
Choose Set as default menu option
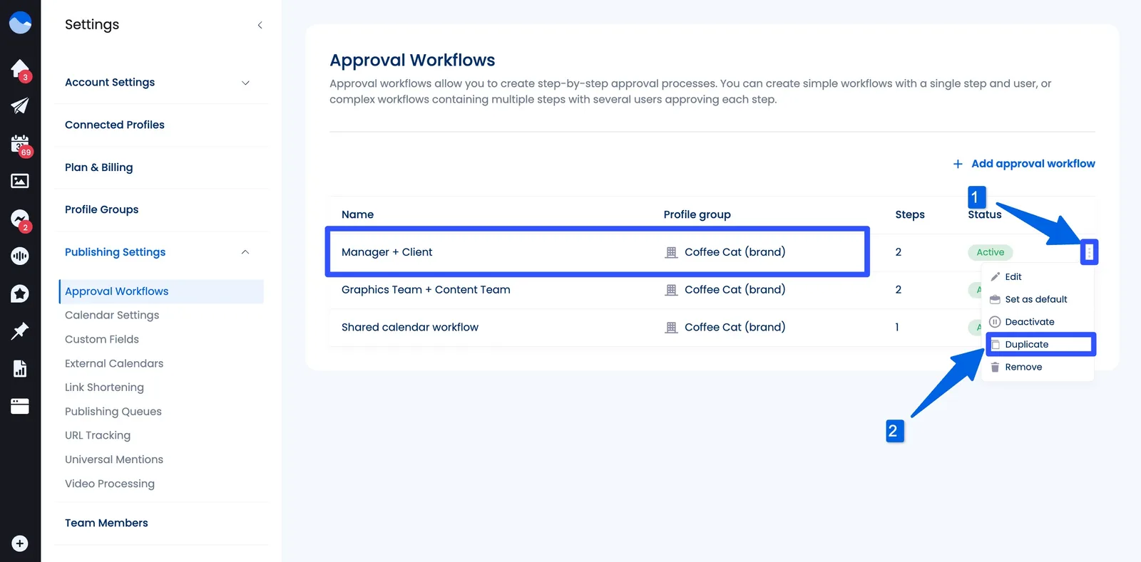(x=1035, y=299)
